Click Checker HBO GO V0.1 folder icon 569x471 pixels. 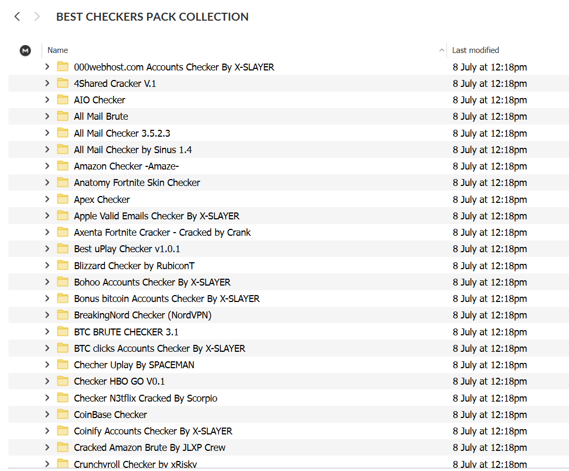pyautogui.click(x=63, y=381)
